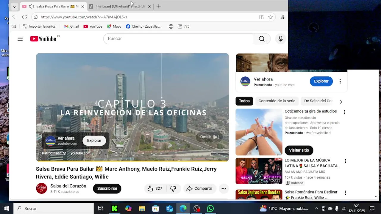Image resolution: width=381 pixels, height=214 pixels.
Task: Close The Lizard TikTok tab
Action: (149, 6)
